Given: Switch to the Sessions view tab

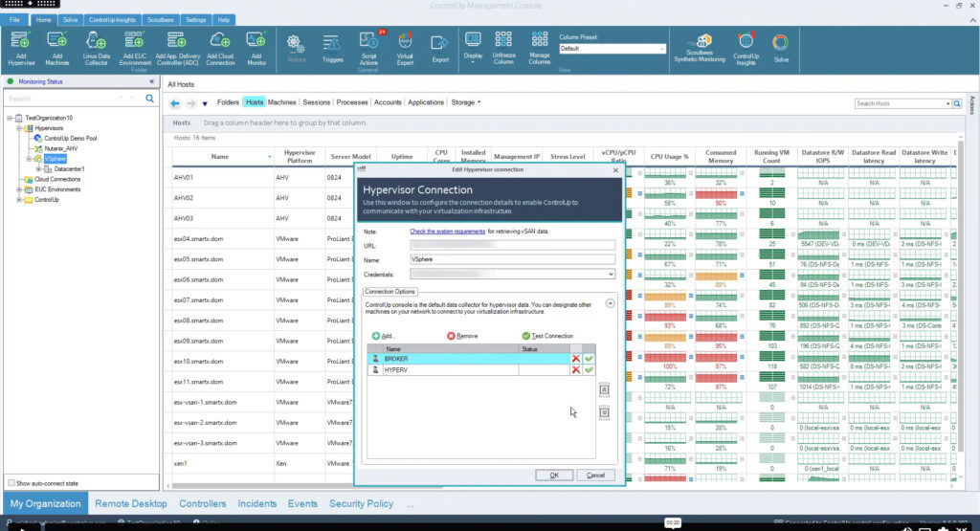Looking at the screenshot, I should 316,102.
